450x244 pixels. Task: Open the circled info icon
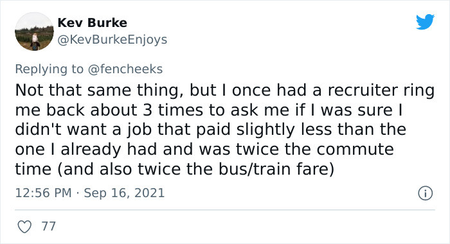point(425,193)
